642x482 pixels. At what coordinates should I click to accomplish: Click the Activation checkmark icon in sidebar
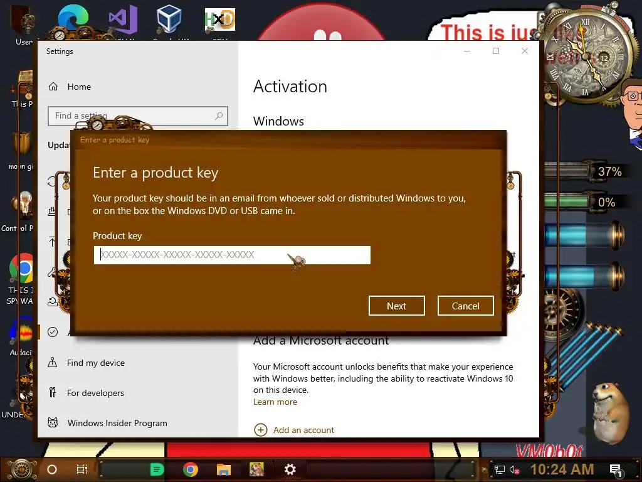click(53, 332)
